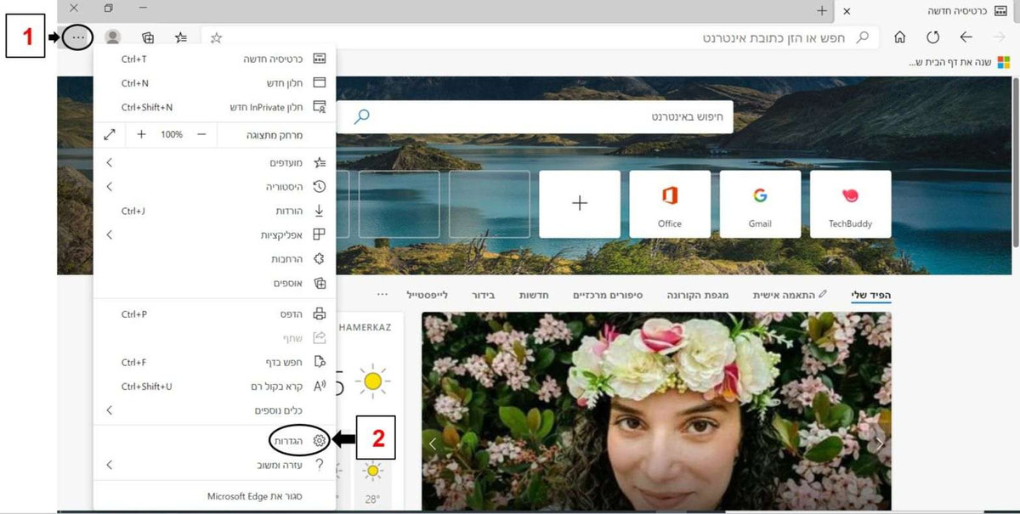Refresh the page with reload icon

coord(932,37)
